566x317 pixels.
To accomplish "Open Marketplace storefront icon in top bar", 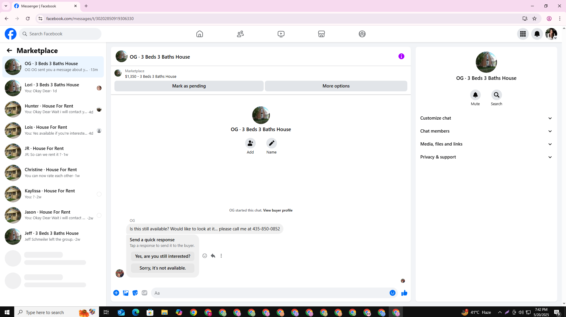I will coord(321,34).
